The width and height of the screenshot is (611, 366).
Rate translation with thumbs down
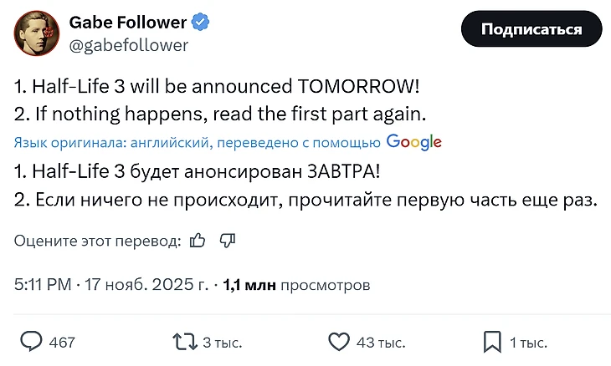click(x=227, y=241)
